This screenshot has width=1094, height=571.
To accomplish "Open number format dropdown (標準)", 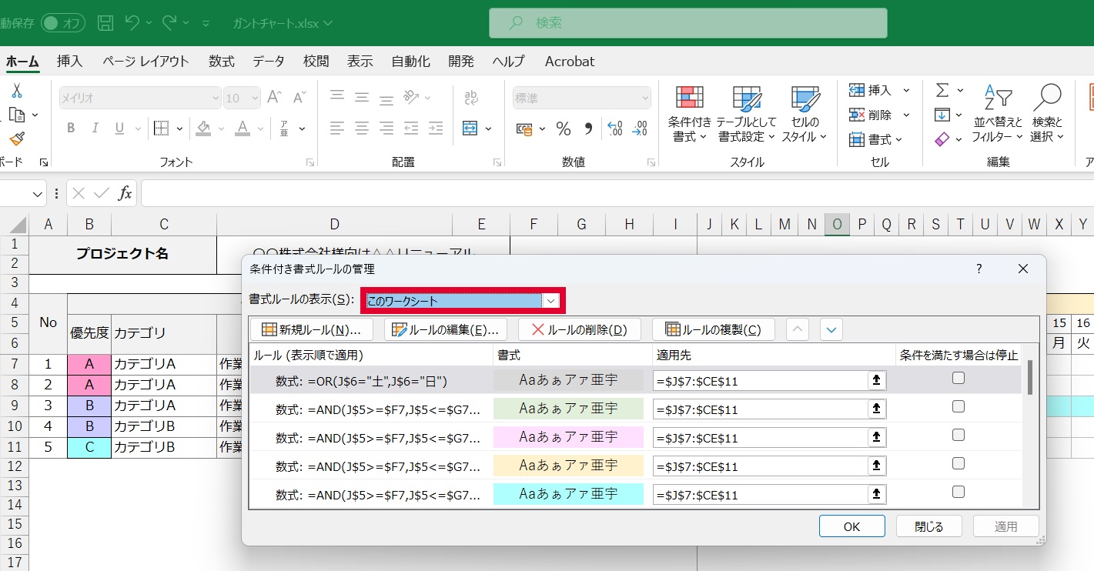I will [x=644, y=98].
